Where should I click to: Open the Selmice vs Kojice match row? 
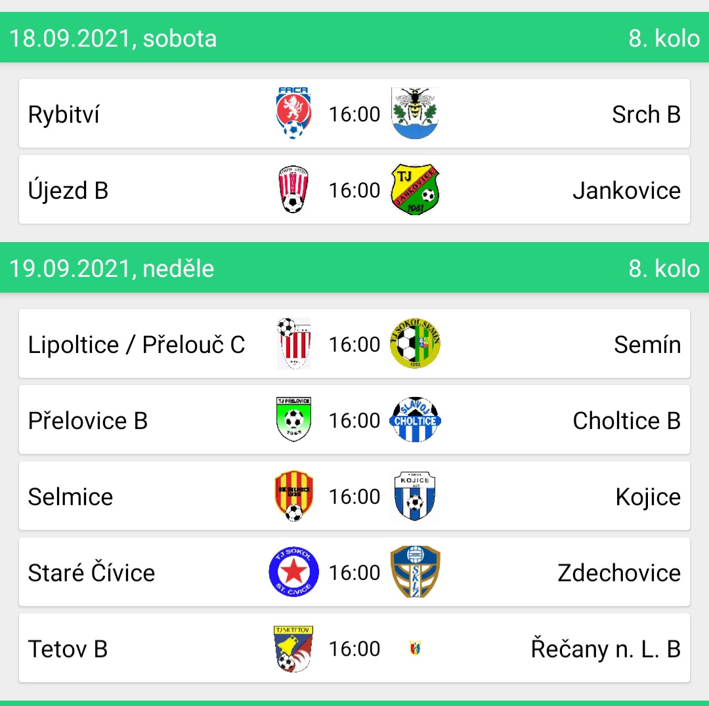(x=354, y=496)
